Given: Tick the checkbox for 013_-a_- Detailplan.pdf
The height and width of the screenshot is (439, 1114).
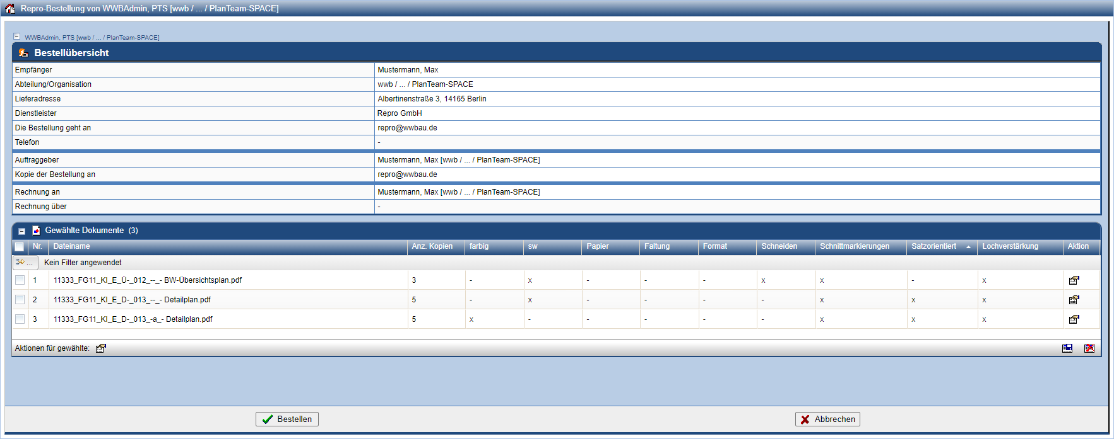Looking at the screenshot, I should click(20, 319).
